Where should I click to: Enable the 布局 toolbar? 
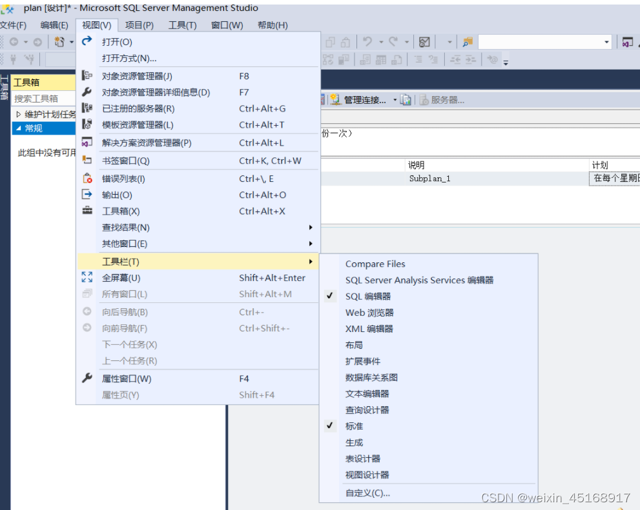[x=354, y=346]
